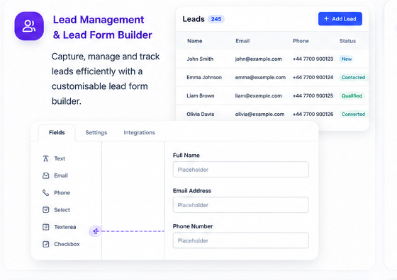397x280 pixels.
Task: Click liam@exemple.com email cell
Action: coord(258,95)
